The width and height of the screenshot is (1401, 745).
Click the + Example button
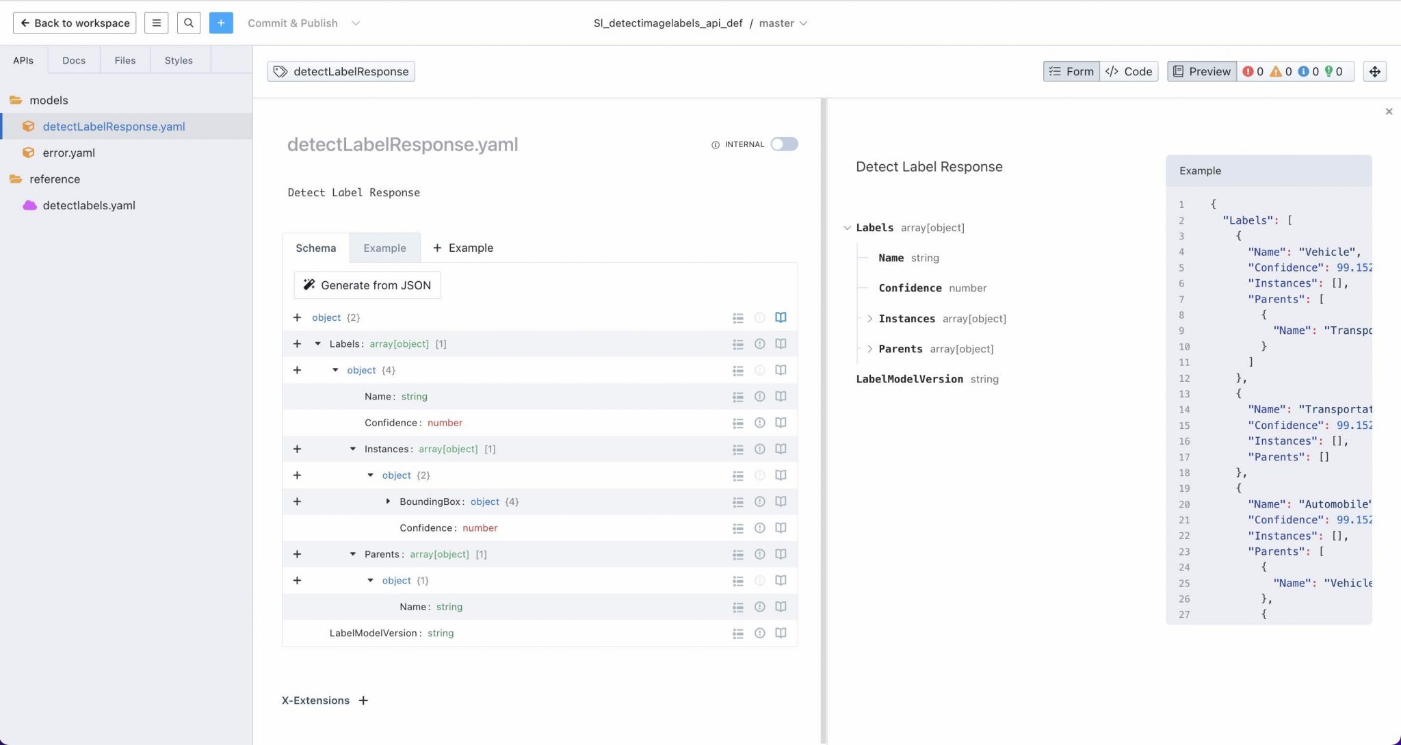click(462, 248)
